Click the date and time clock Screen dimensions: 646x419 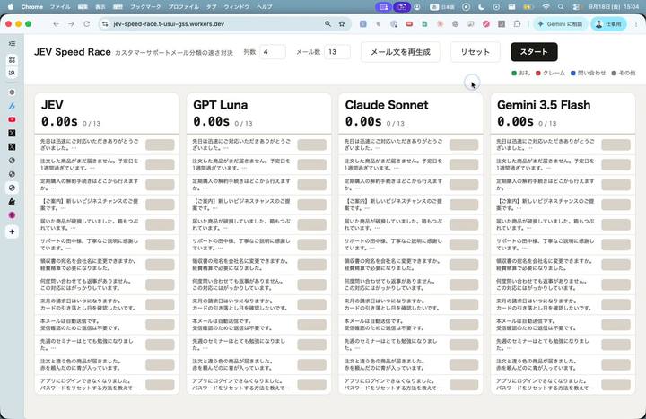point(614,6)
